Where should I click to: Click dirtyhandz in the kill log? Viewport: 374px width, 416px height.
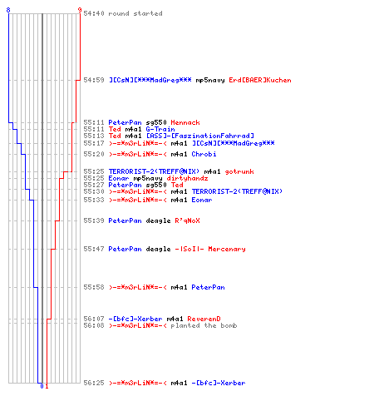(x=187, y=178)
